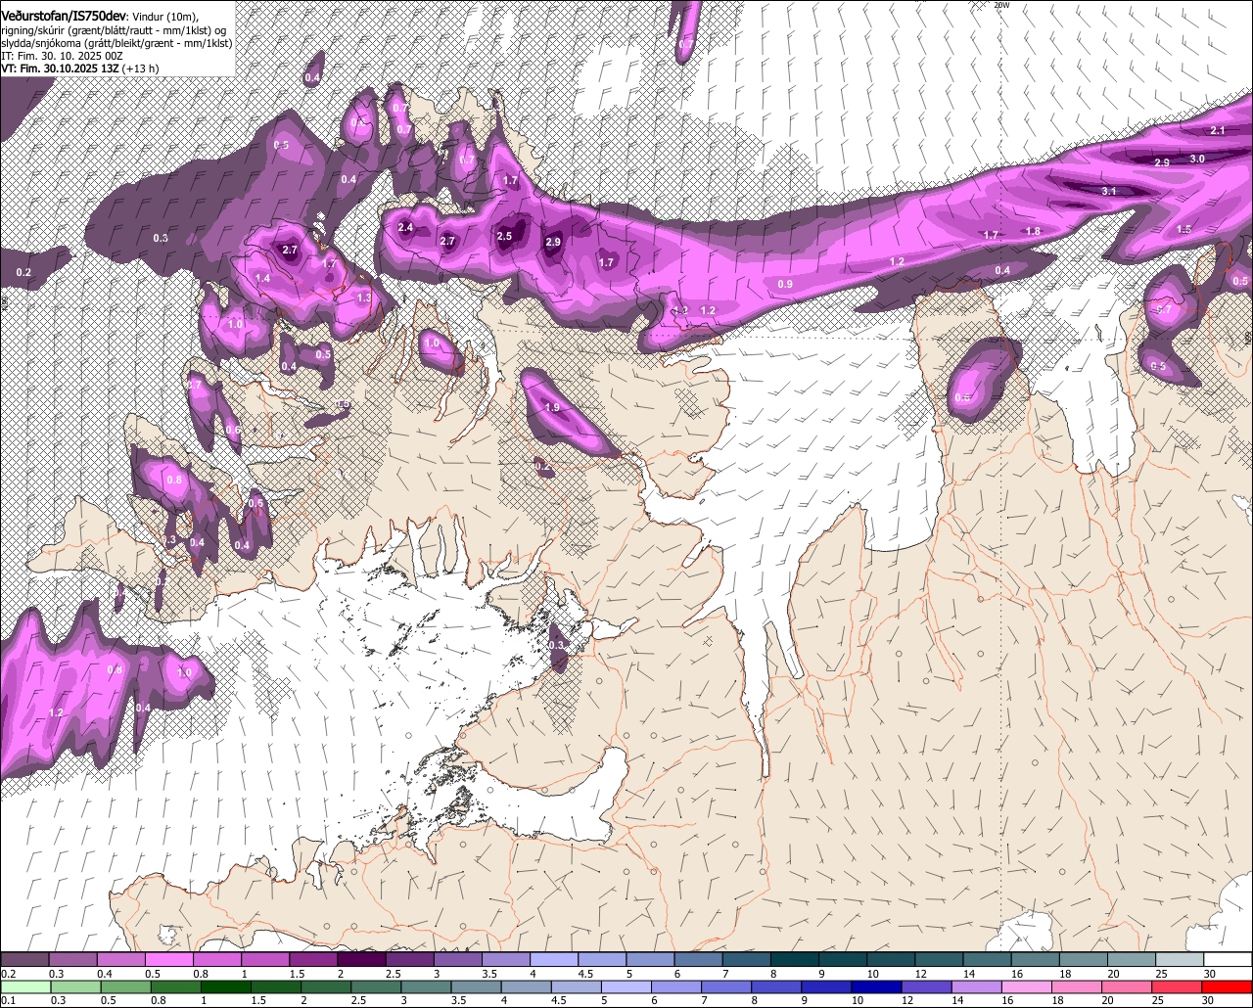
Task: Click the '(+13 h)' forecast offset
Action: 141,69
